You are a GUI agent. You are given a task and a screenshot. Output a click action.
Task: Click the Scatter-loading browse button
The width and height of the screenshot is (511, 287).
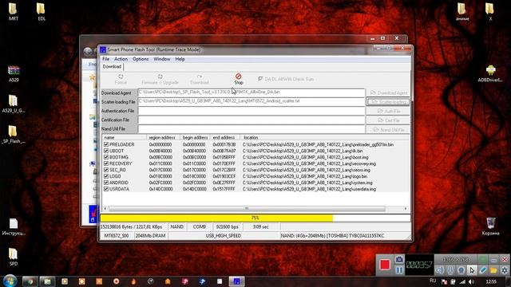tap(388, 102)
